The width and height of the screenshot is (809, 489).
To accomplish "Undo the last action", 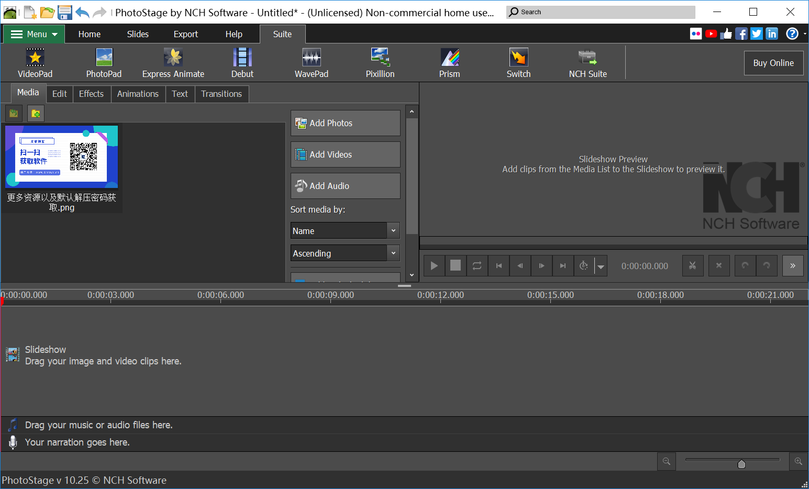I will point(82,12).
